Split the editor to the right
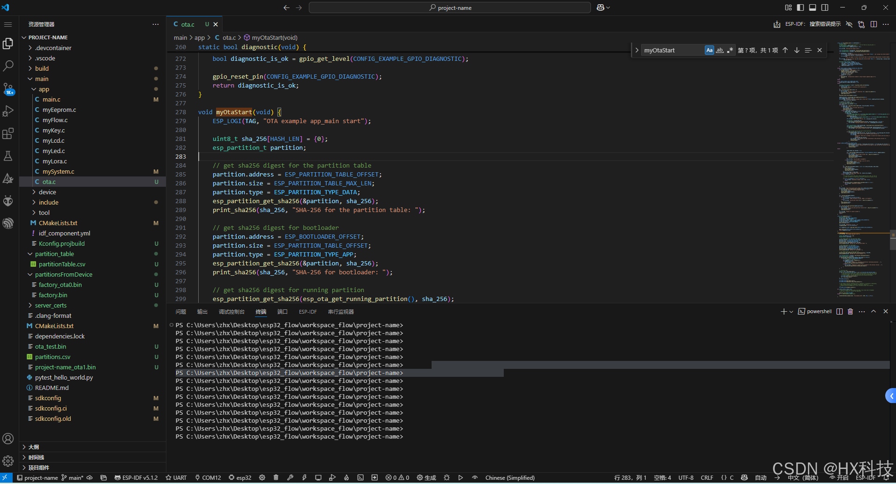896x484 pixels. (874, 24)
